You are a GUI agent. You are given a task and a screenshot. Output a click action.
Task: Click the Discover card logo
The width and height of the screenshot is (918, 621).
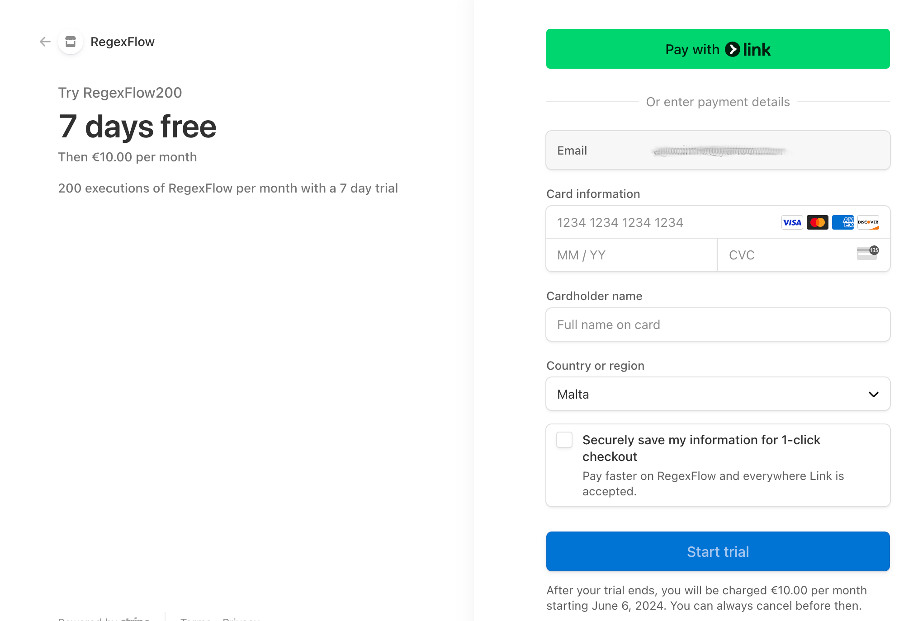(x=868, y=222)
